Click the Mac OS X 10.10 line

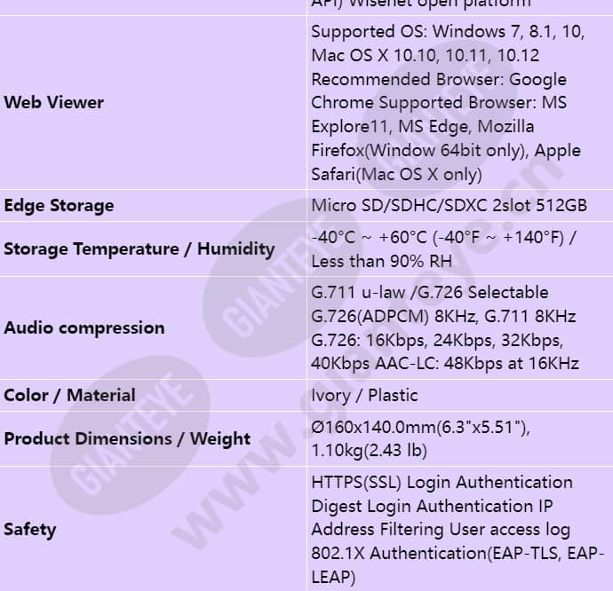[x=426, y=56]
